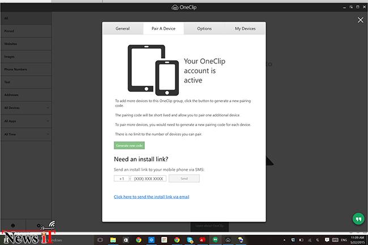Viewport: 368px width, 245px height.
Task: Open Skype from the taskbar
Action: (190, 240)
